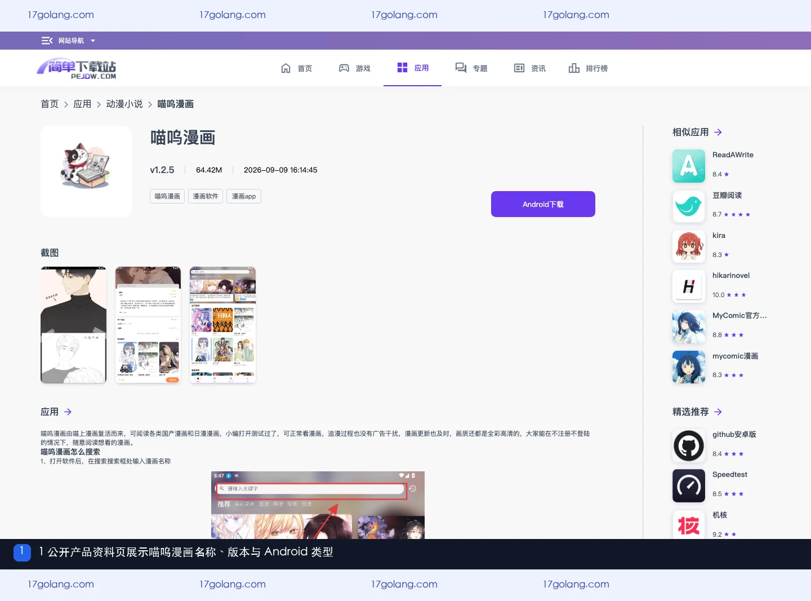Click the arrow next to 相似应用

[718, 132]
